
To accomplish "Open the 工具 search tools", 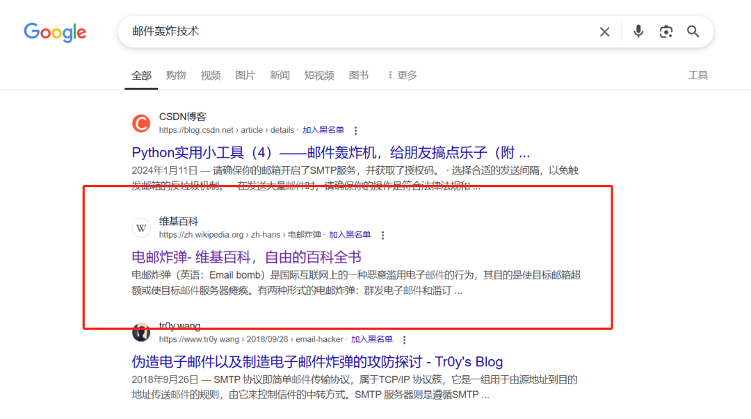I will tap(698, 75).
